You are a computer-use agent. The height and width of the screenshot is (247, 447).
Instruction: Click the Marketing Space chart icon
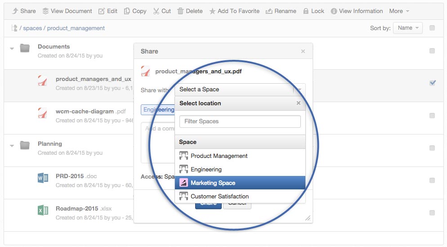183,183
